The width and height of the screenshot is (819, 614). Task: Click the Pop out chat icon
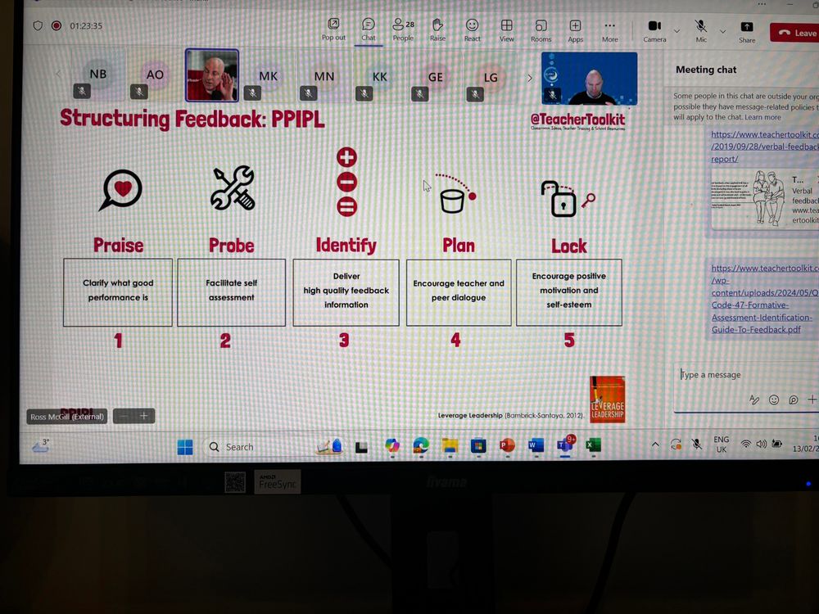333,29
